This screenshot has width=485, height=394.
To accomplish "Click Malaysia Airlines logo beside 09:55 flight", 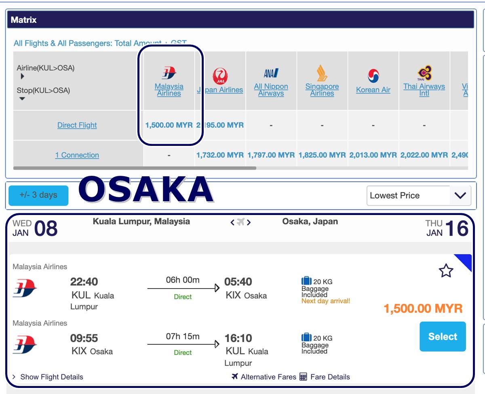I will click(25, 345).
